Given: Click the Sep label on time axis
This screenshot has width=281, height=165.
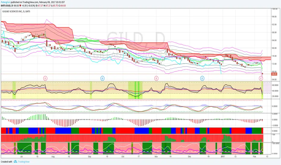Looking at the screenshot, I should [90, 156].
